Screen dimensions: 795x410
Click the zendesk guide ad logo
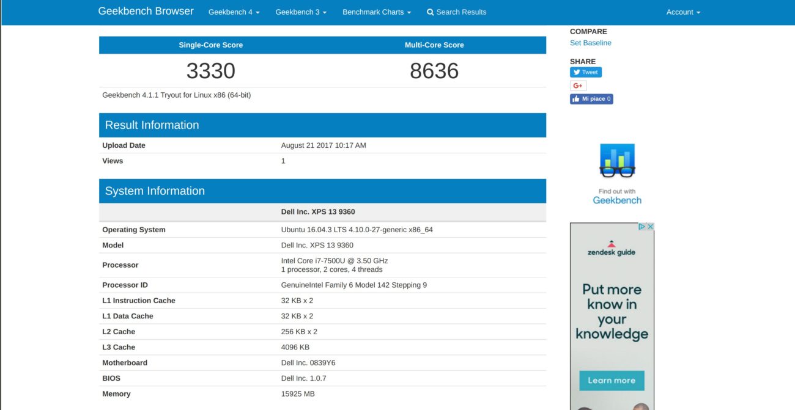612,248
